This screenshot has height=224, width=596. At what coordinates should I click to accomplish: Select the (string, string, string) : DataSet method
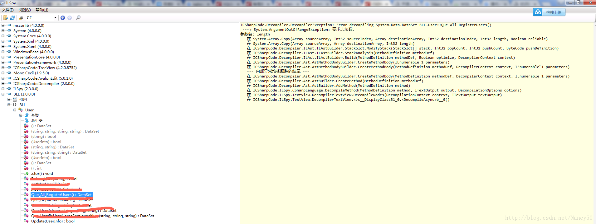click(x=59, y=152)
